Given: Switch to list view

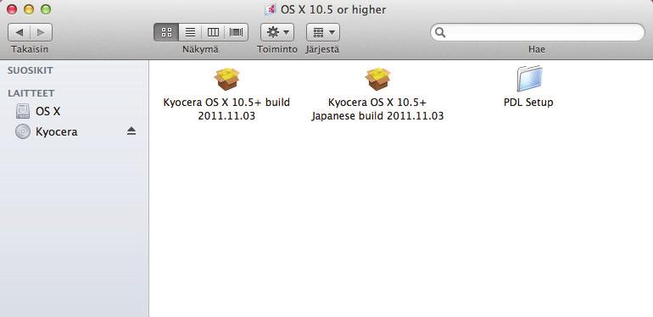Looking at the screenshot, I should click(190, 32).
